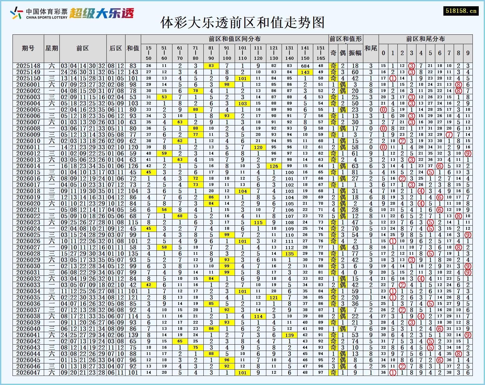The height and width of the screenshot is (385, 485).
Task: Click amplitude value 81 in row 2026015
Action: pos(355,172)
